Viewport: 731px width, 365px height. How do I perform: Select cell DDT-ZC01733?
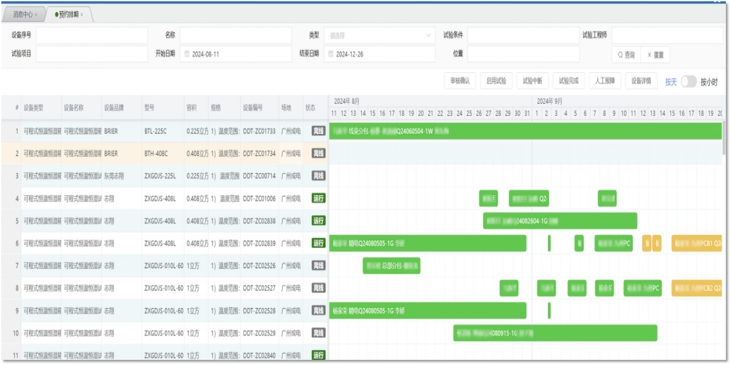(259, 131)
